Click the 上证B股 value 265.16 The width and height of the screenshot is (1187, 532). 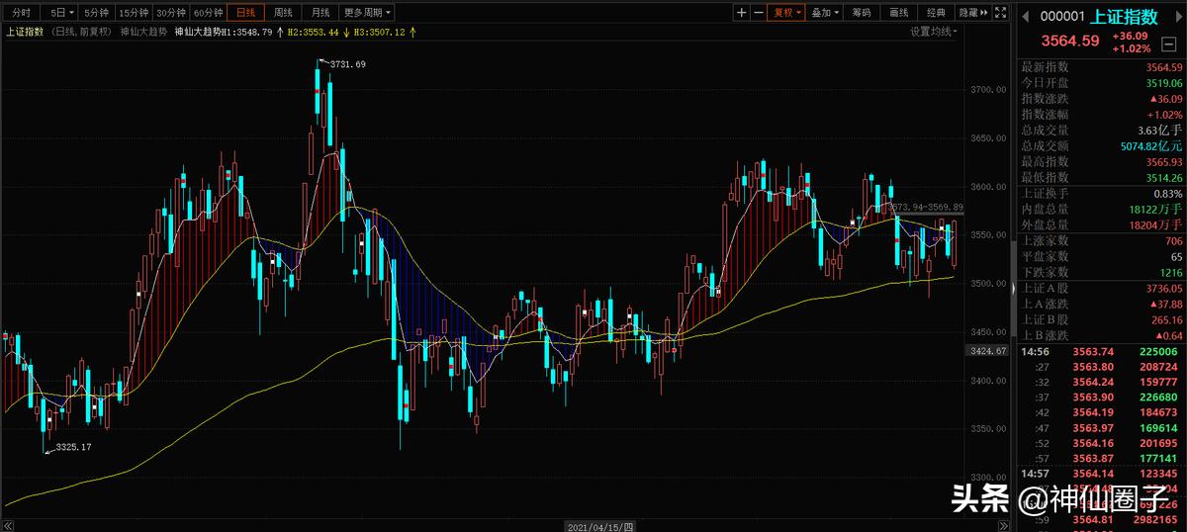(x=1167, y=319)
